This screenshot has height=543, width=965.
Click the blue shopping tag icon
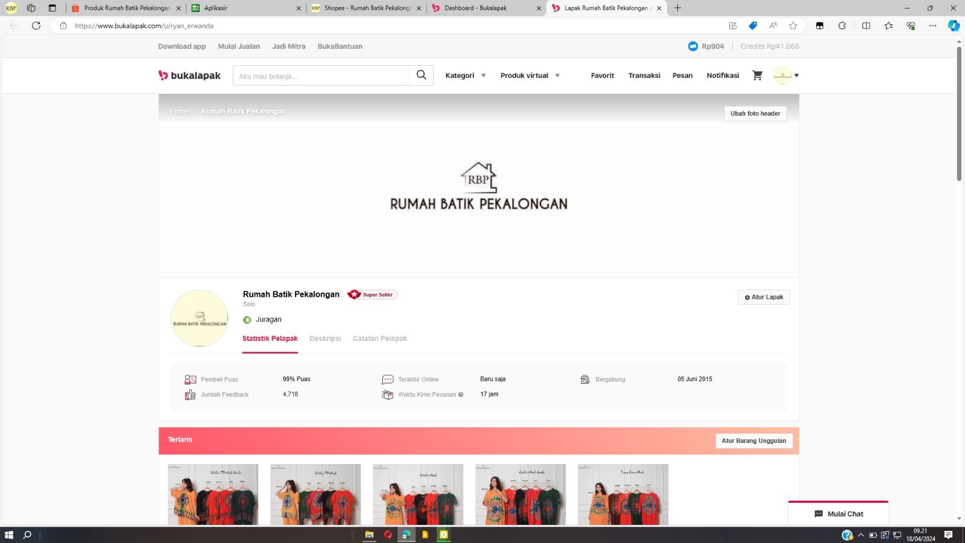753,25
